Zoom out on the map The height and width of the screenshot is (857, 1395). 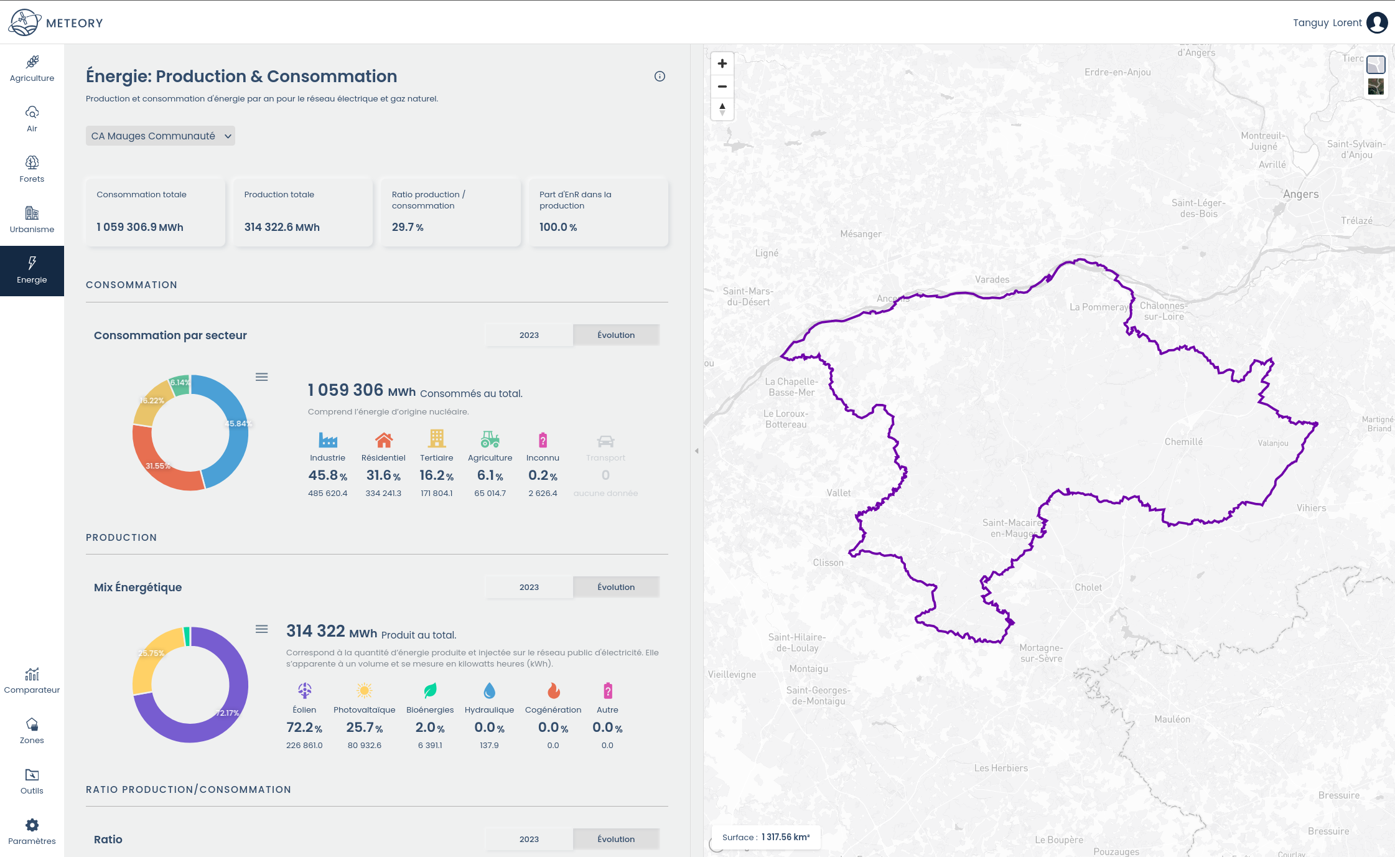tap(722, 87)
